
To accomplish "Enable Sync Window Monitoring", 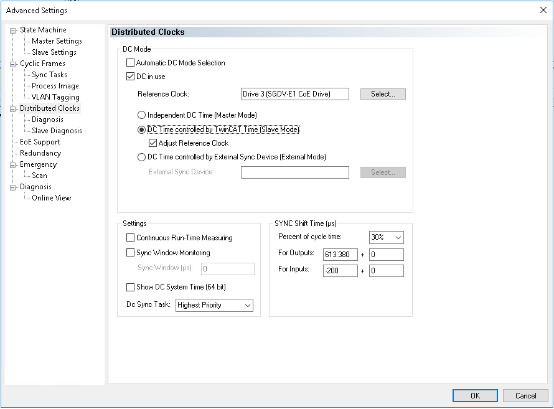I will pyautogui.click(x=129, y=252).
